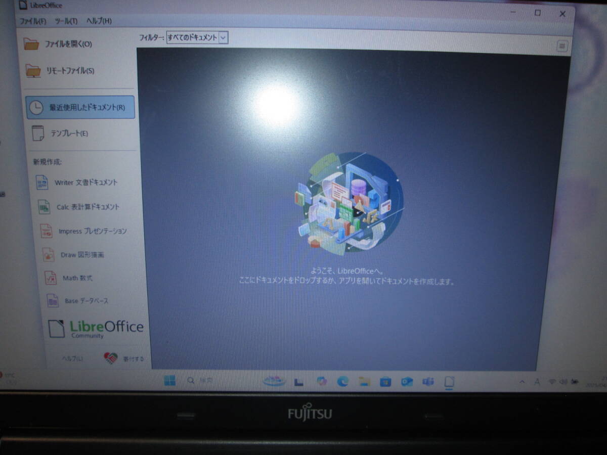Viewport: 607px width, 455px height.
Task: Open リモートファイル(S)
Action: pyautogui.click(x=60, y=71)
